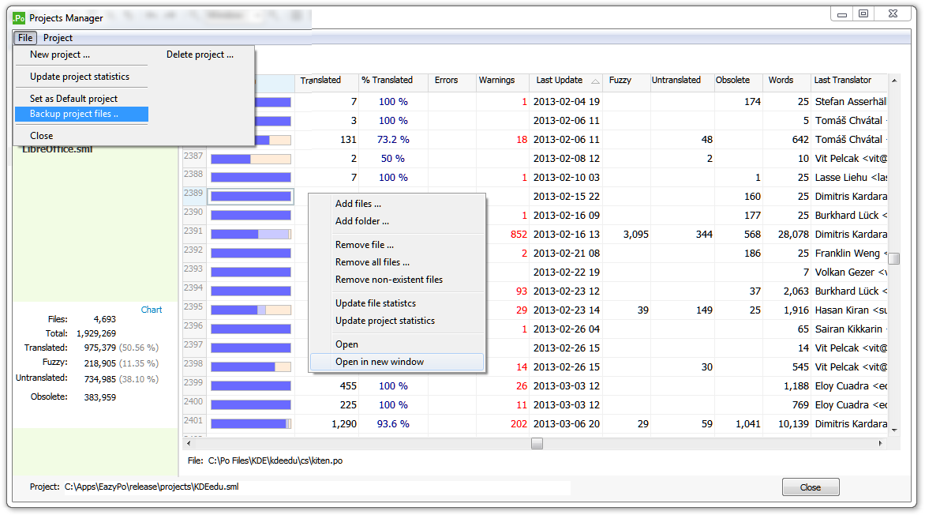Click Remove non-existent files entry
The height and width of the screenshot is (515, 925).
tap(389, 280)
